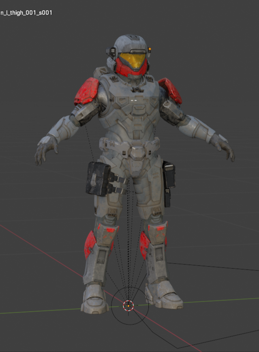Click the n_l_thigh_001_s001 object name label
This screenshot has height=352, width=259.
(x=26, y=13)
